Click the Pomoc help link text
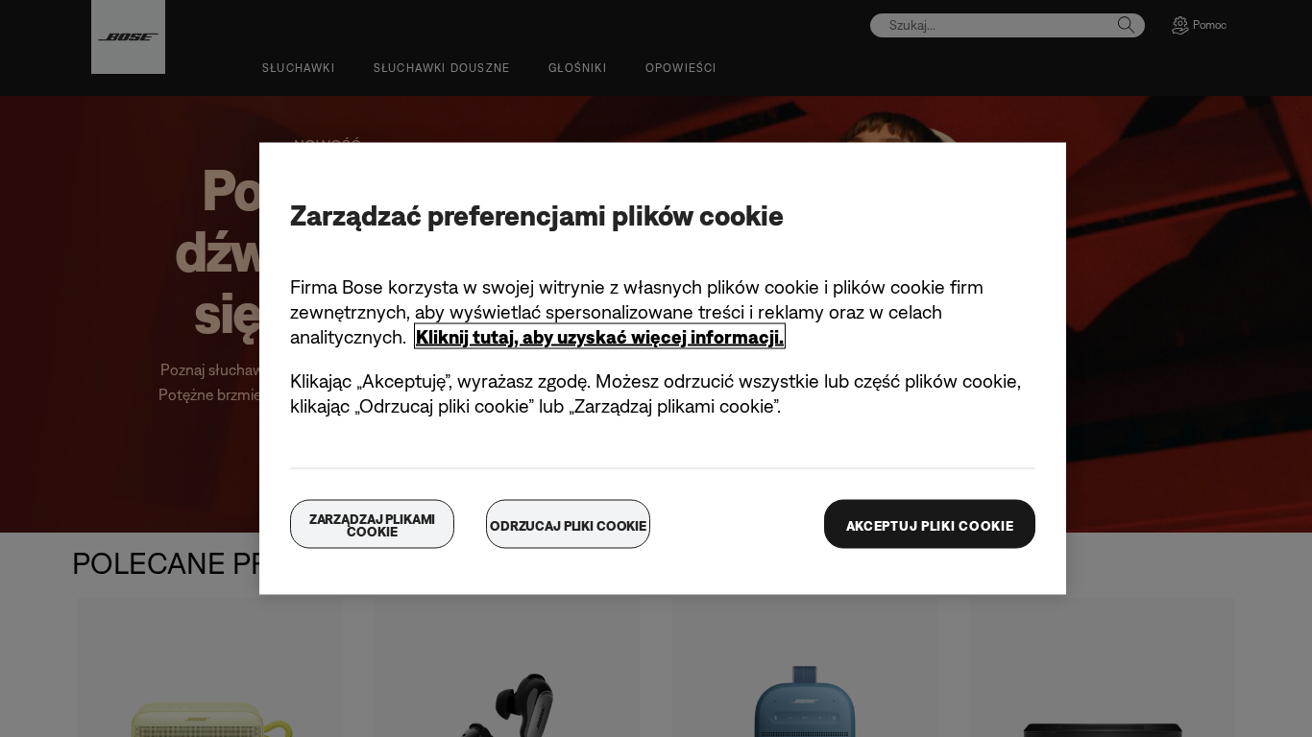The image size is (1312, 737). 1209,25
